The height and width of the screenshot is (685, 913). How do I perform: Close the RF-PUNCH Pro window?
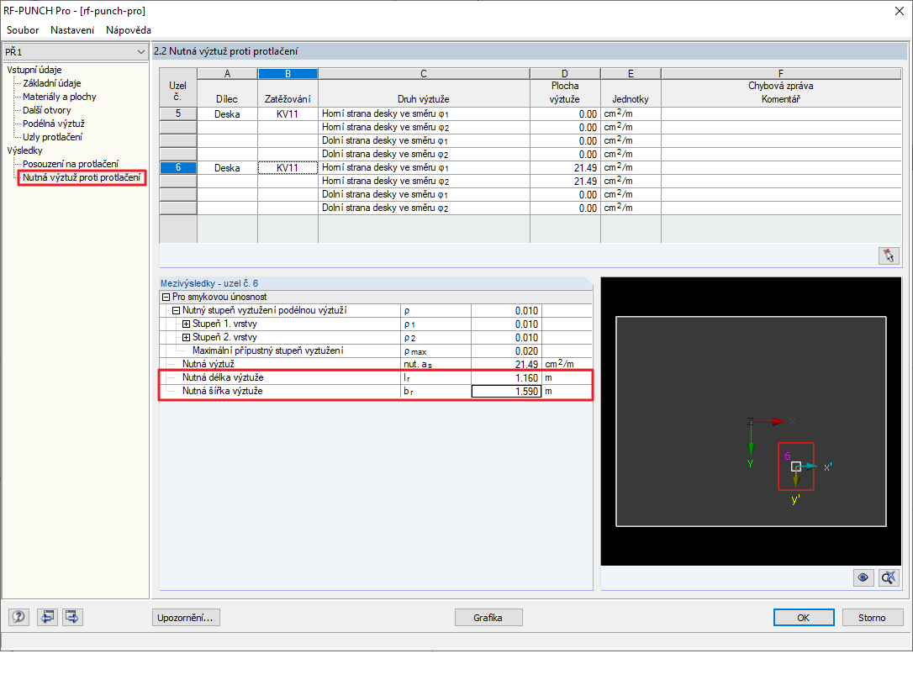pyautogui.click(x=899, y=11)
